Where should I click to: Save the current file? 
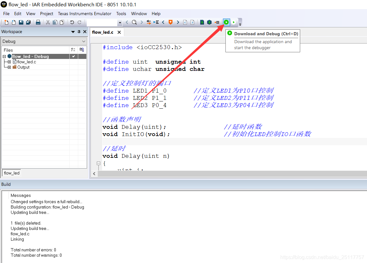click(21, 22)
